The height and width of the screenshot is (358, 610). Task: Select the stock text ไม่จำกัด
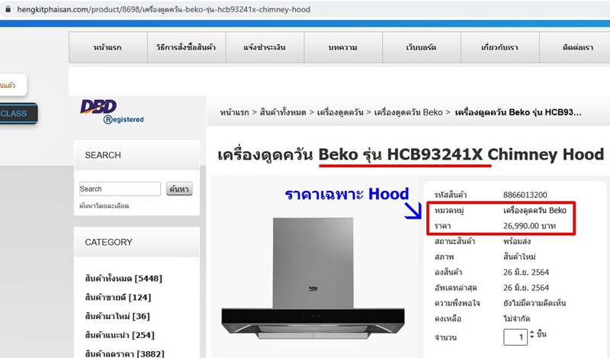[x=516, y=319]
